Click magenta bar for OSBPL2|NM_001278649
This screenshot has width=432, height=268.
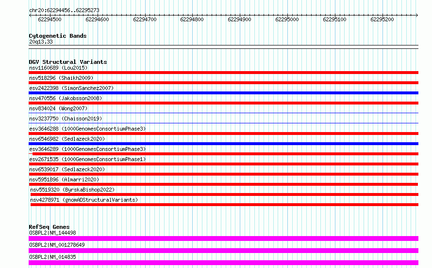click(x=223, y=251)
